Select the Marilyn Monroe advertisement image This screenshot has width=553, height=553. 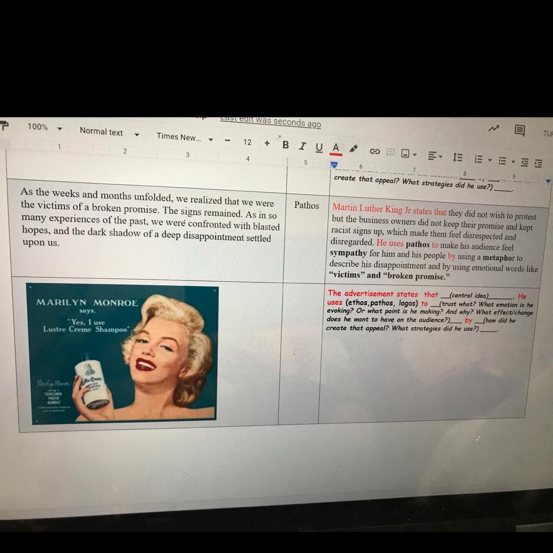(x=122, y=353)
